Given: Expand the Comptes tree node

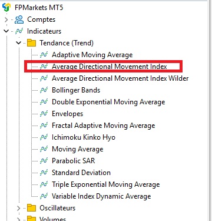Looking at the screenshot, I should tap(6, 19).
